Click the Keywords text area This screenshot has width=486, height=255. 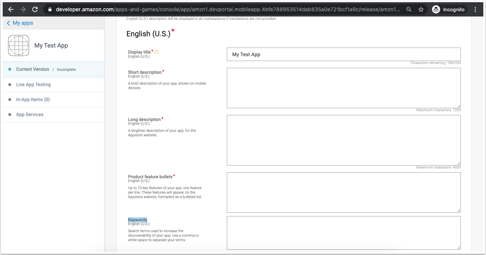(x=344, y=233)
